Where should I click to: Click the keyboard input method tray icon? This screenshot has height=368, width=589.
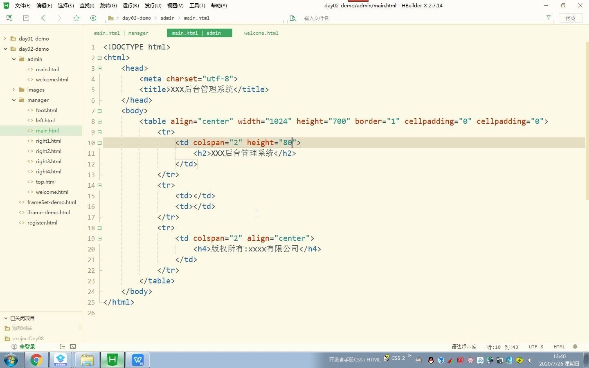click(418, 360)
